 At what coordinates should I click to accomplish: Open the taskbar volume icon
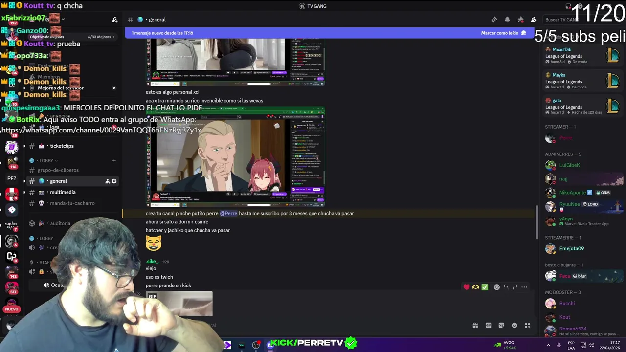pos(591,345)
